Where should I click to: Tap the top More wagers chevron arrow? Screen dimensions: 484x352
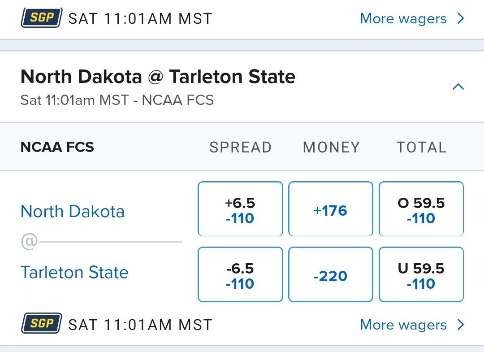(x=460, y=19)
